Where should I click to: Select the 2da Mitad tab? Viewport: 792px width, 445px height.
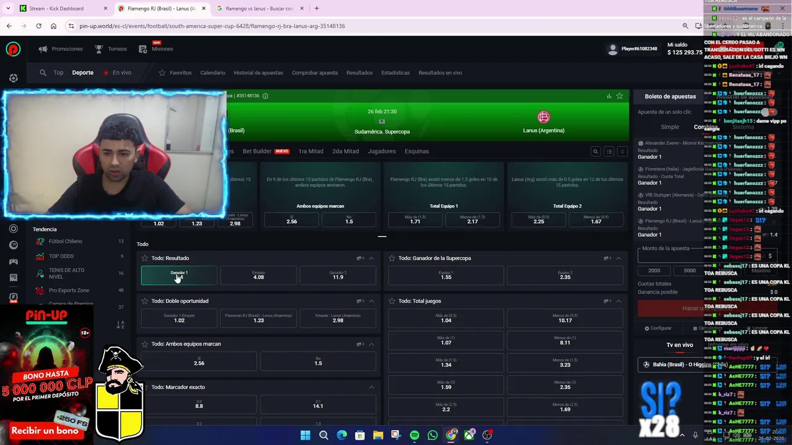pos(345,151)
